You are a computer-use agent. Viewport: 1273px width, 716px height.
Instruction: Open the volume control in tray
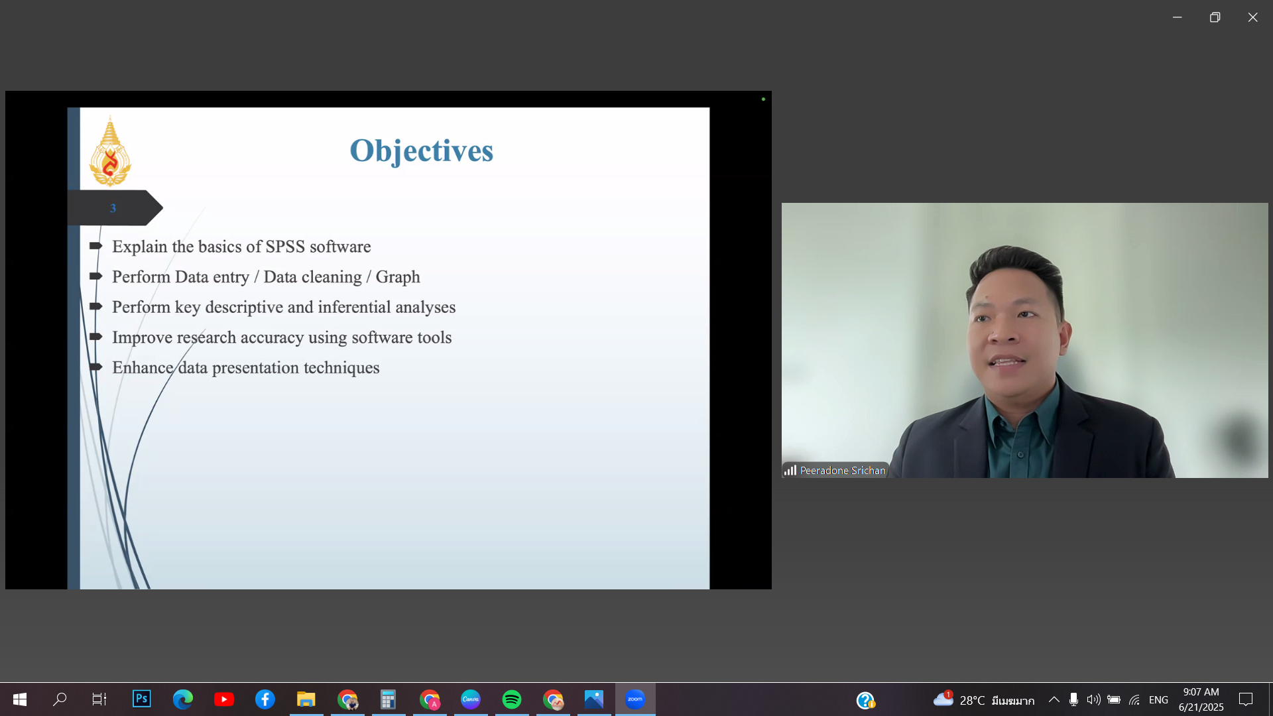(x=1093, y=699)
